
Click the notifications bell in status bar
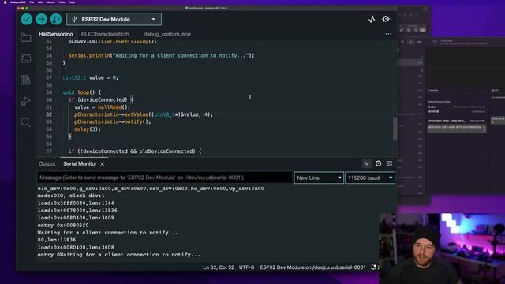(373, 267)
